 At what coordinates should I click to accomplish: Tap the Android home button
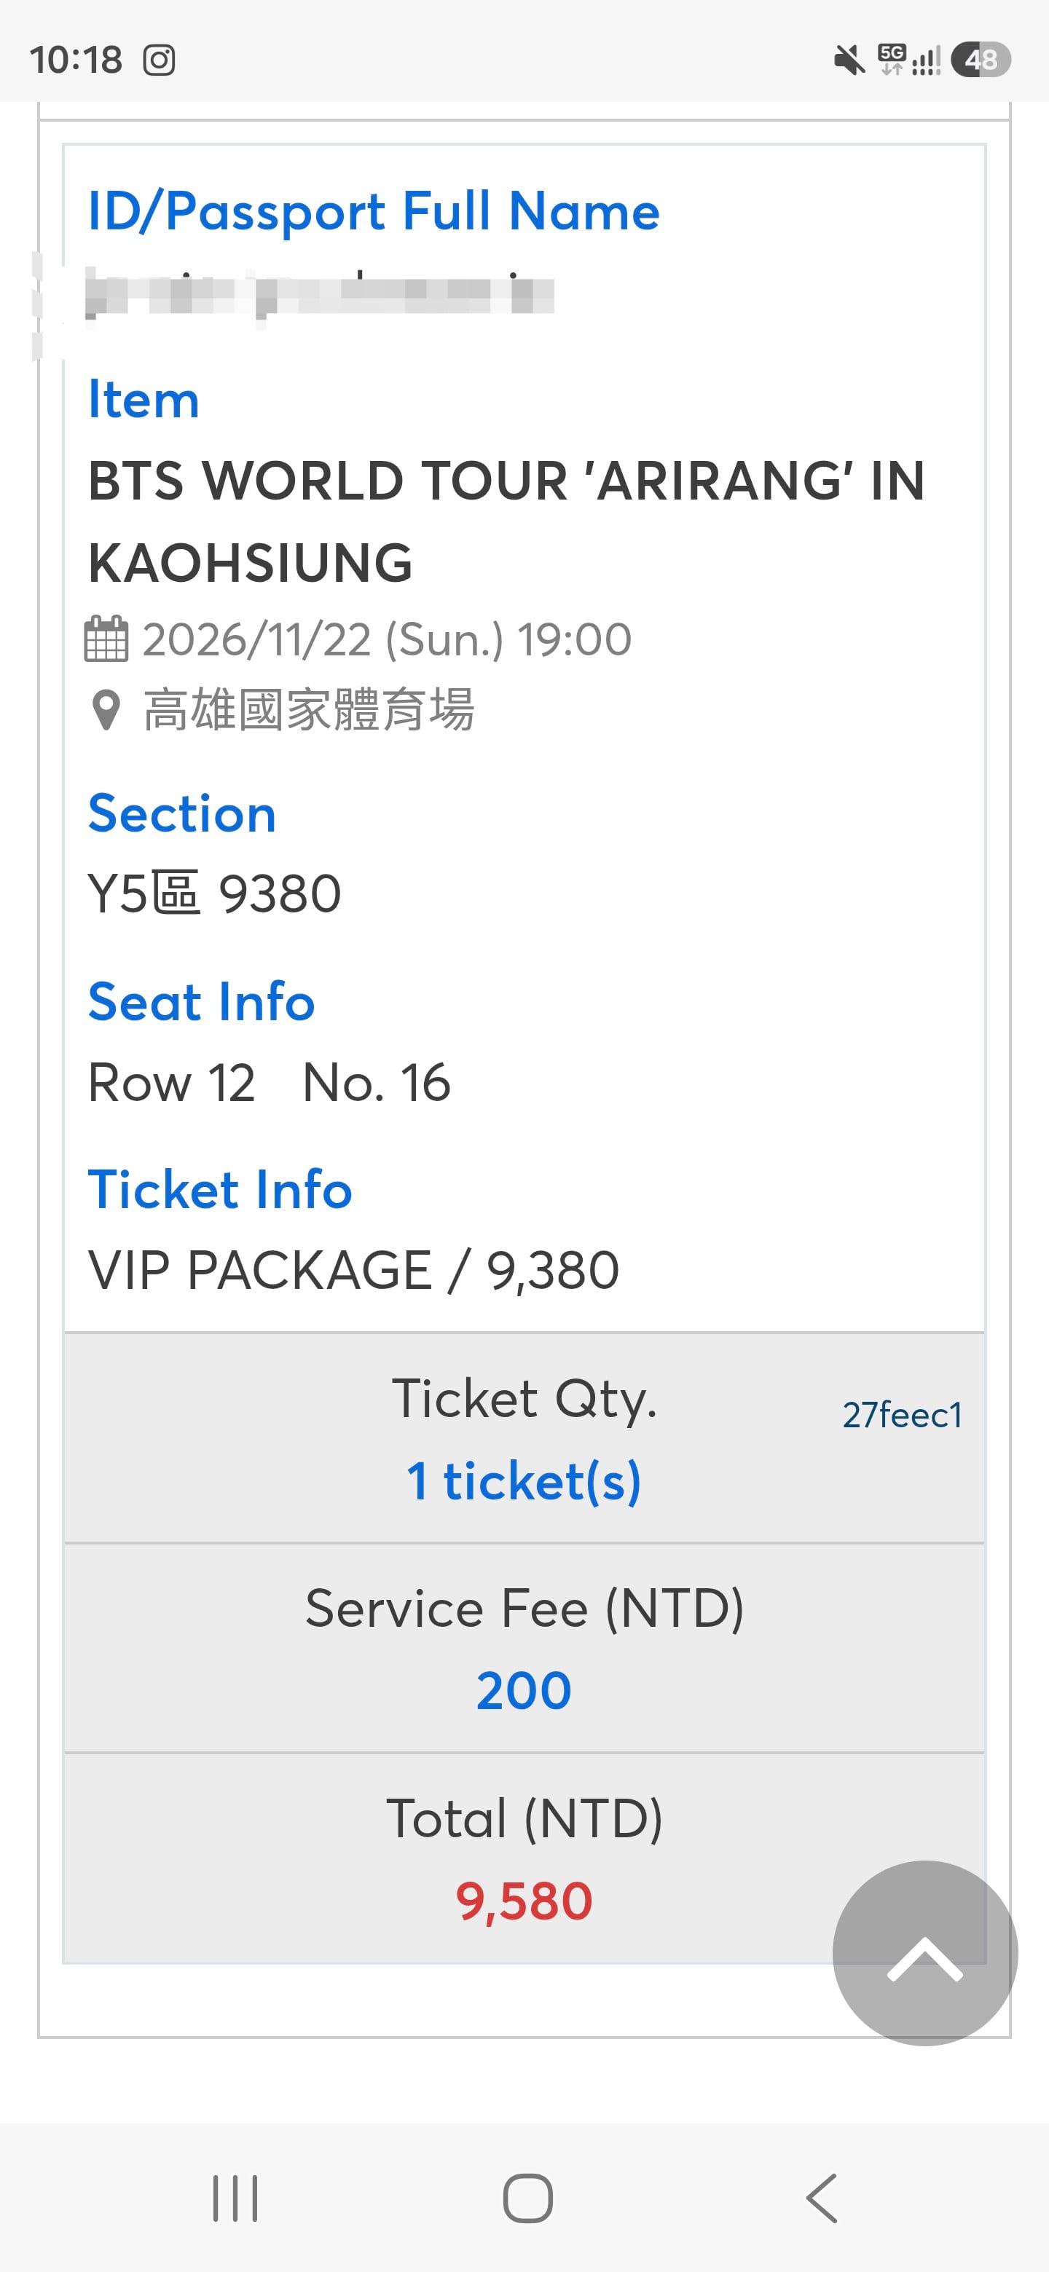pyautogui.click(x=527, y=2198)
